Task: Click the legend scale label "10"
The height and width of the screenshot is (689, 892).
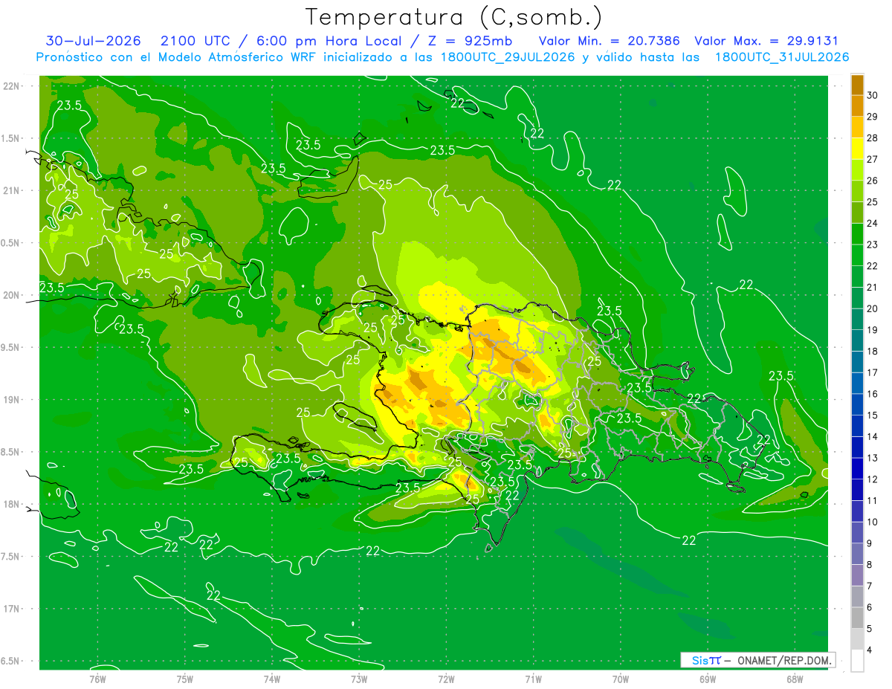Action: tap(873, 522)
